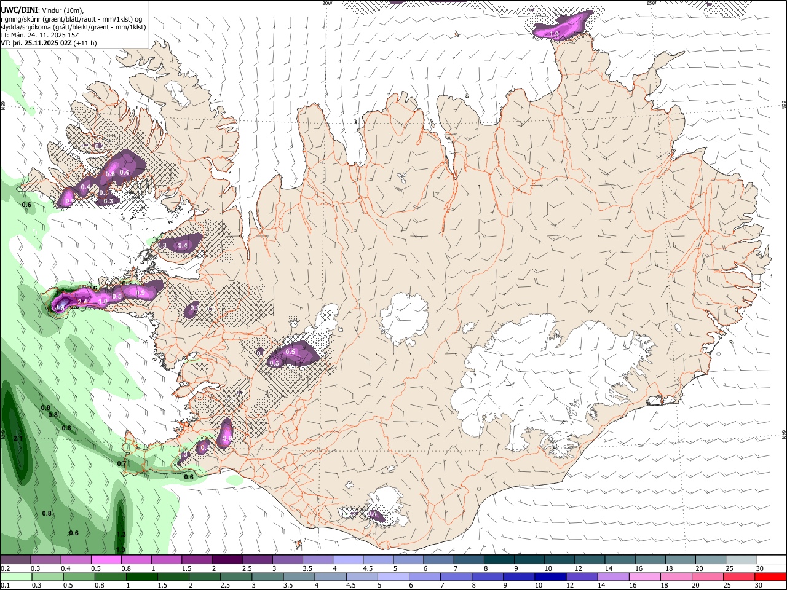Click the 20W longitude label at top

tap(327, 3)
